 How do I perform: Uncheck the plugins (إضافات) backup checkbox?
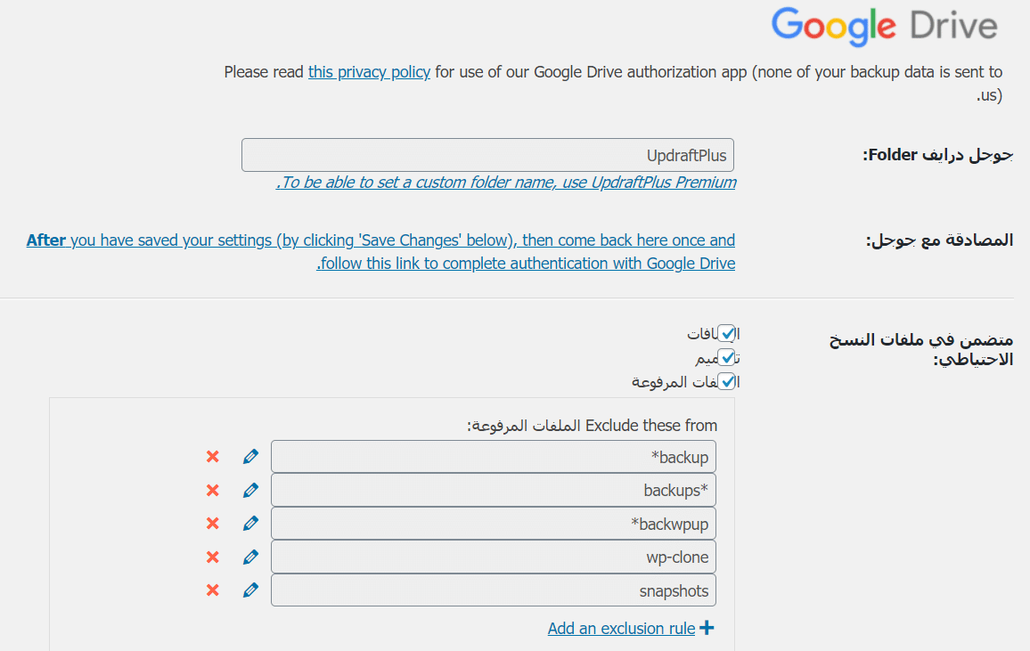[x=727, y=333]
